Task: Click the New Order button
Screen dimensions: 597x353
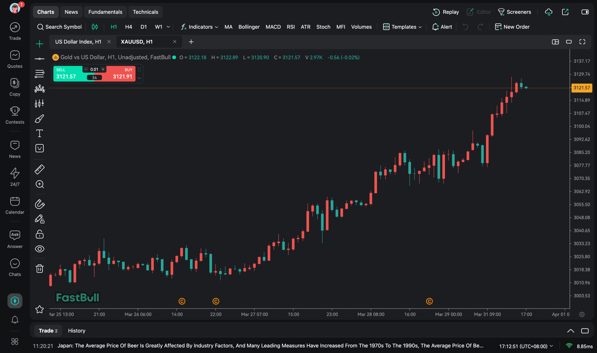Action: point(512,27)
